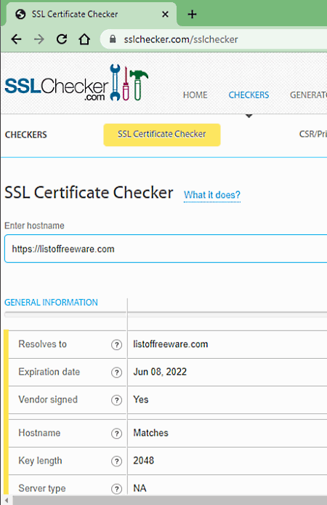Open a new browser tab
Viewport: 327px width, 505px height.
tap(192, 14)
